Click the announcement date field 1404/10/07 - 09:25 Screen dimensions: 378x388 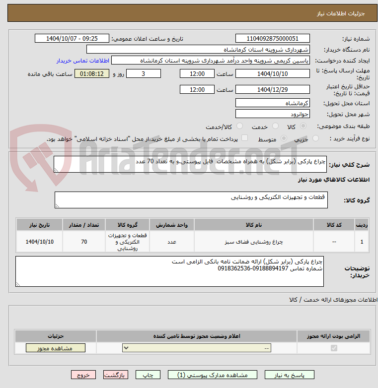[x=72, y=38]
